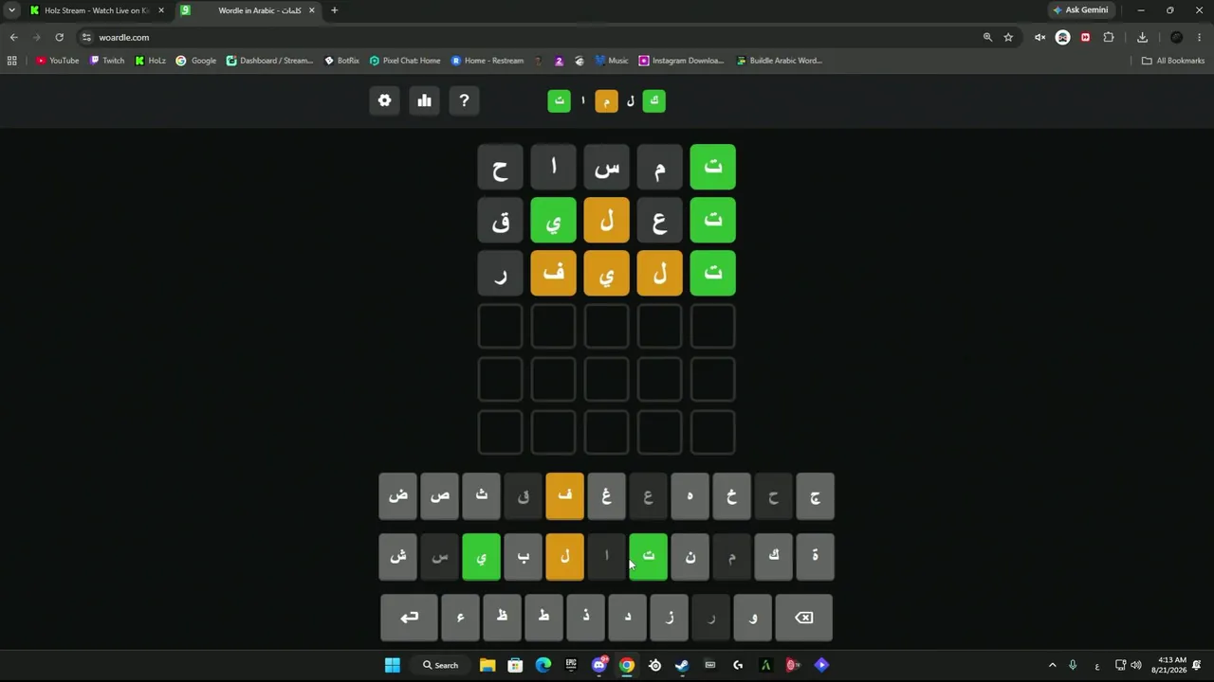Open the apps grid in the bookmarks bar
The width and height of the screenshot is (1214, 682).
point(11,61)
